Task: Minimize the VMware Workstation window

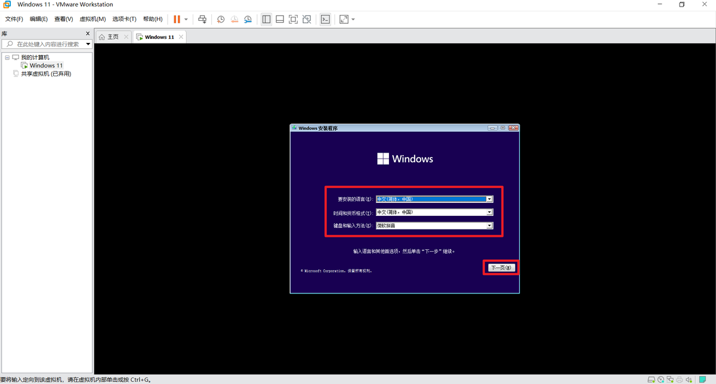Action: [659, 5]
